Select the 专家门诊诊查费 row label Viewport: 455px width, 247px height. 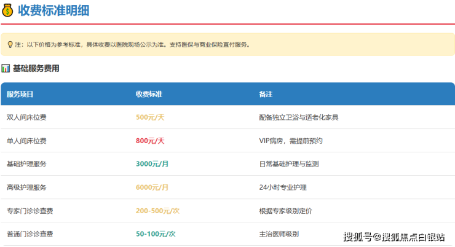[30, 211]
